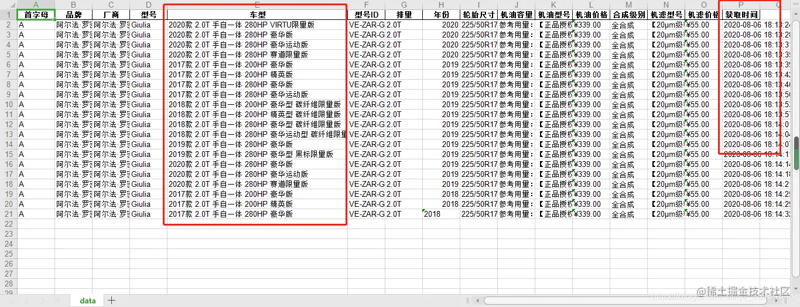This screenshot has width=800, height=307.
Task: Select the 型号ID header cell
Action: 366,15
